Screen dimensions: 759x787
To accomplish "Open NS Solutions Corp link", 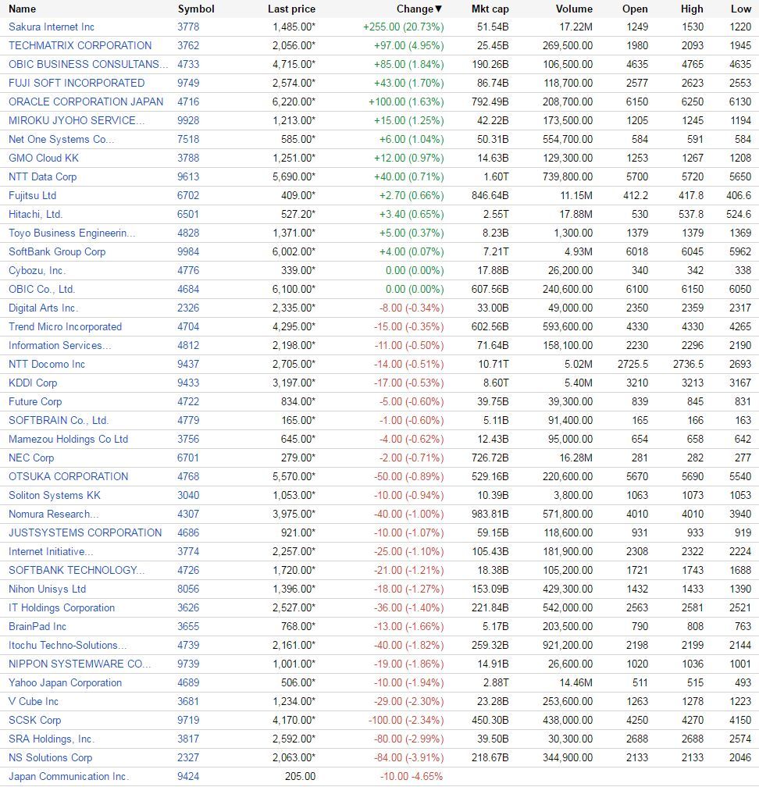I will tap(50, 757).
